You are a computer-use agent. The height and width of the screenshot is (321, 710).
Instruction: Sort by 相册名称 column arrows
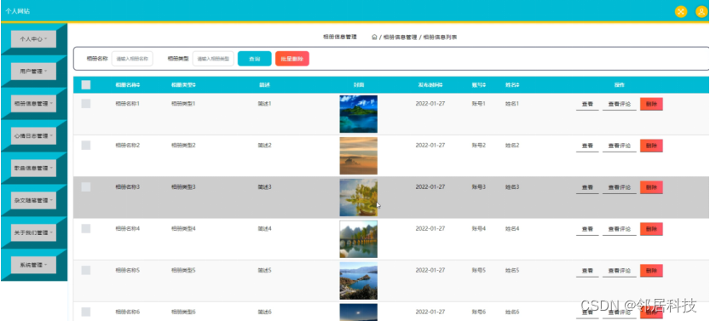click(x=139, y=85)
